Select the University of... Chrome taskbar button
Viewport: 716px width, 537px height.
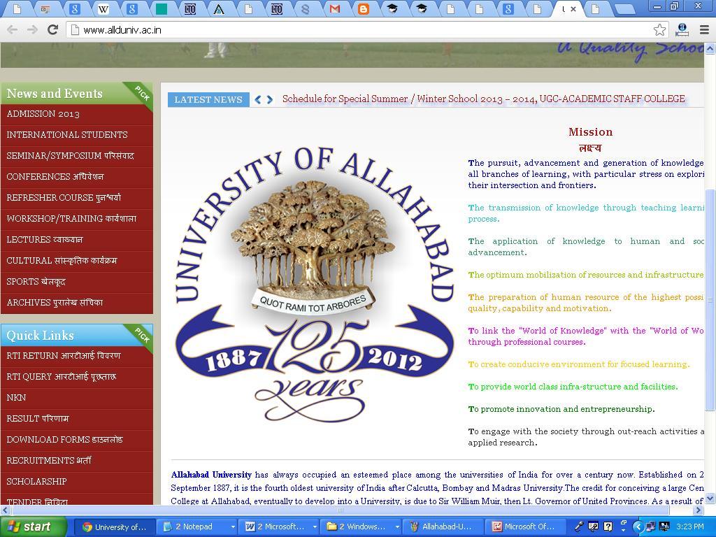coord(117,527)
